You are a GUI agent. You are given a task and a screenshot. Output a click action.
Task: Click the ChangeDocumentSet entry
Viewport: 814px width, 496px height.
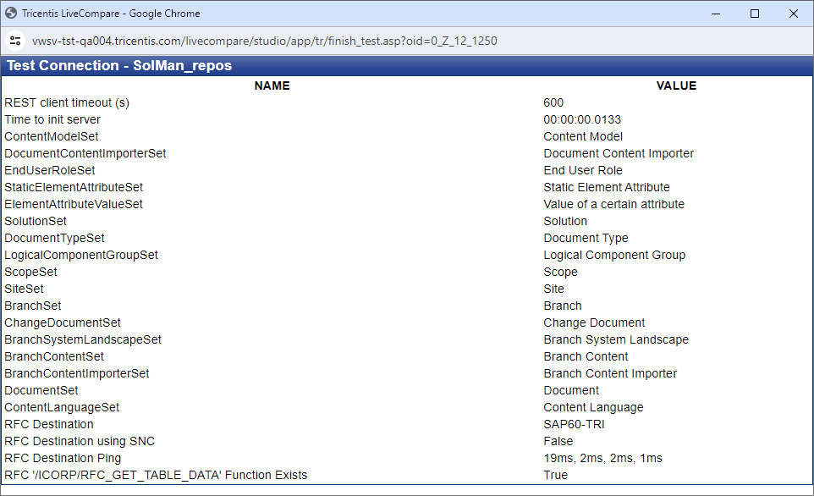63,322
